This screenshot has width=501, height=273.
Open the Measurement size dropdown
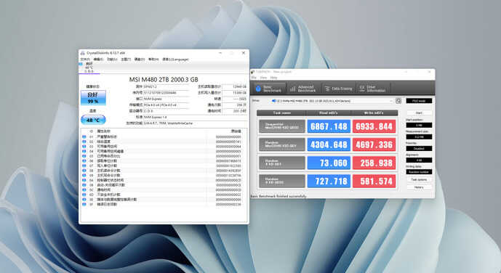[x=419, y=136]
